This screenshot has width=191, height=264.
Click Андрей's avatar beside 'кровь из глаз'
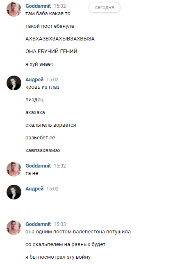pos(14,83)
